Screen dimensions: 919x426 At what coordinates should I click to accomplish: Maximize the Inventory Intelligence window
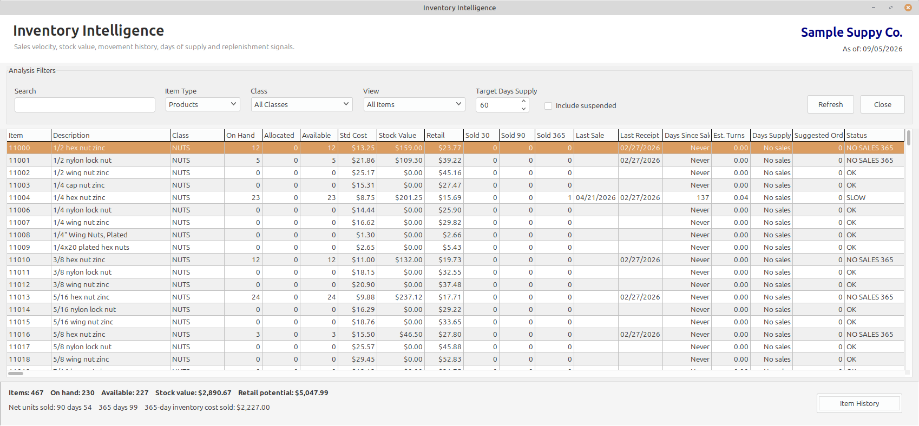click(891, 8)
